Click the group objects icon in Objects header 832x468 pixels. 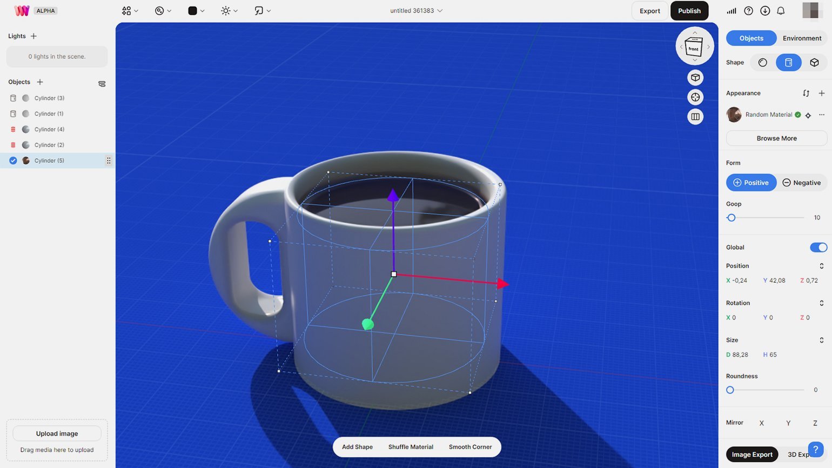(x=102, y=84)
